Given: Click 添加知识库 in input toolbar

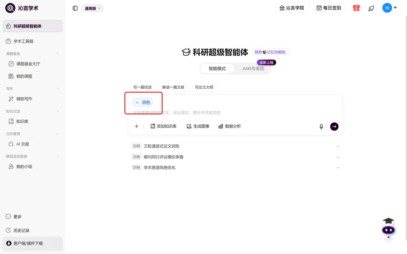Looking at the screenshot, I should pyautogui.click(x=164, y=126).
